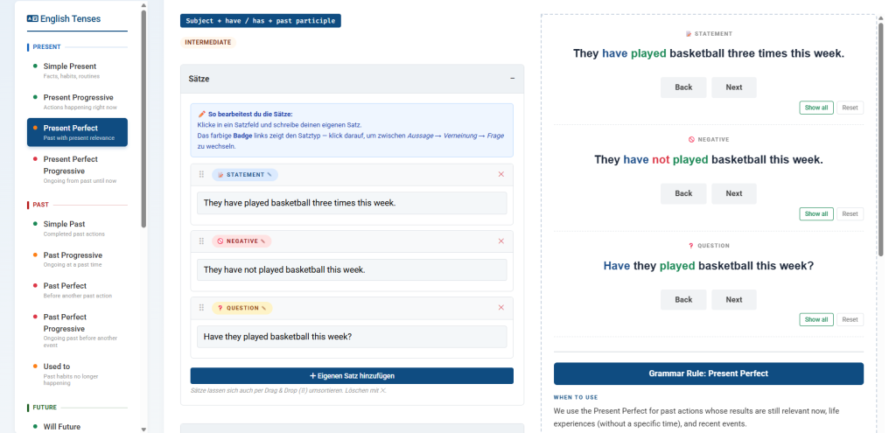The image size is (896, 433).
Task: Click Eigenen Satz hinzufügen button
Action: click(352, 375)
